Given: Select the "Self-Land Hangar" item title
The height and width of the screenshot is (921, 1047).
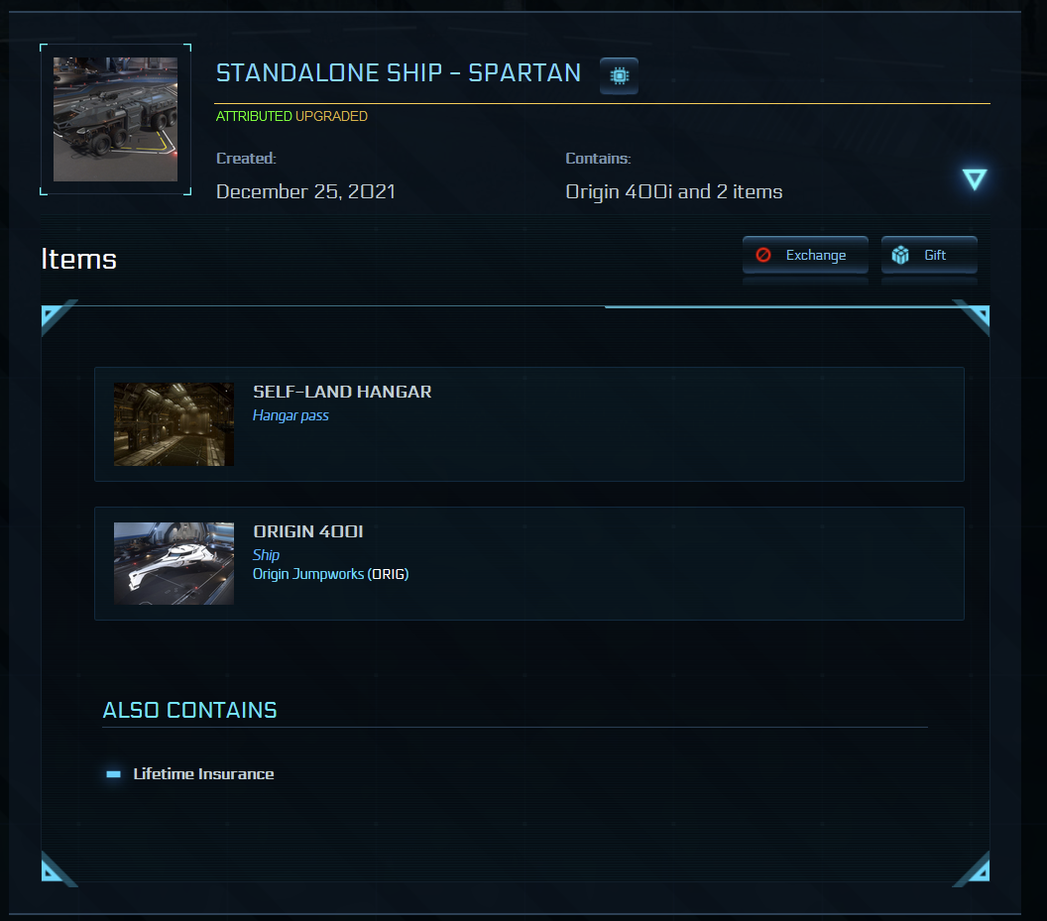Looking at the screenshot, I should click(x=342, y=392).
